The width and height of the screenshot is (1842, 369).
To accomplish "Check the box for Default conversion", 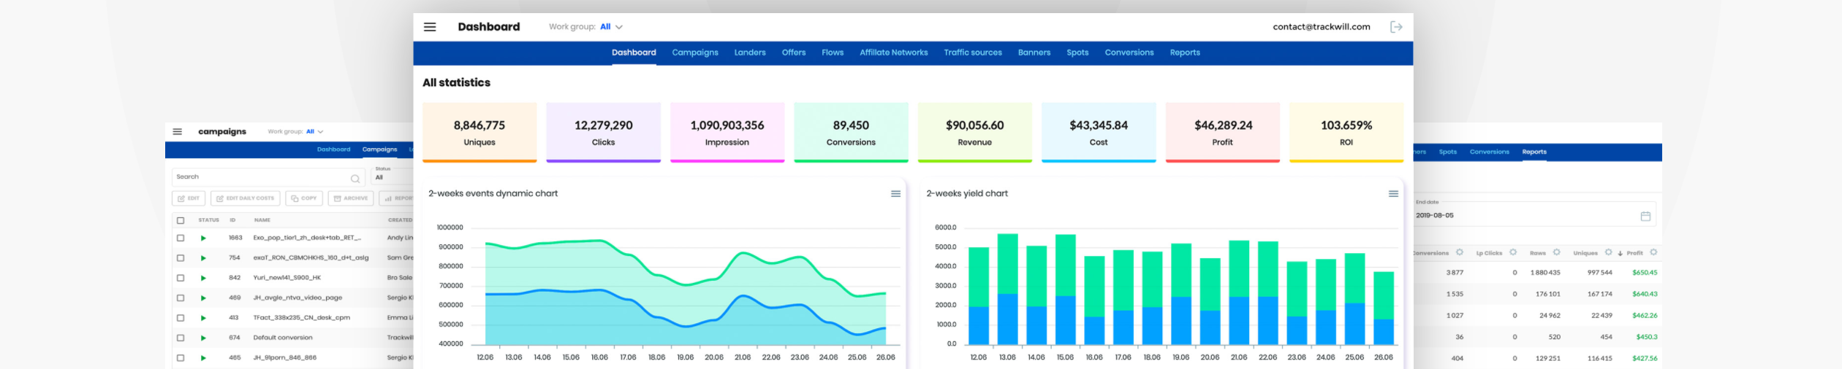I will pos(181,338).
